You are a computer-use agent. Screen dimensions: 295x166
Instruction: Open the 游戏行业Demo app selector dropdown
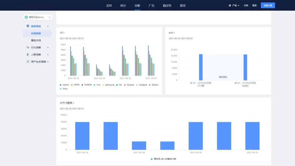[x=49, y=17]
